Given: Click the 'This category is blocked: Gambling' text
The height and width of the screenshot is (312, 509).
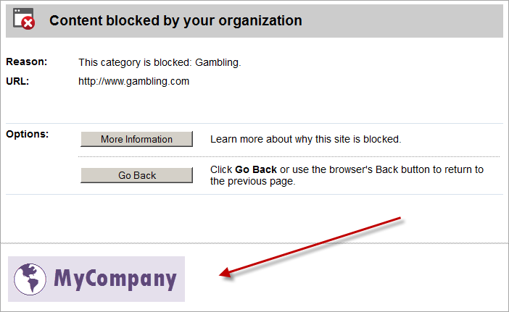Looking at the screenshot, I should tap(160, 62).
